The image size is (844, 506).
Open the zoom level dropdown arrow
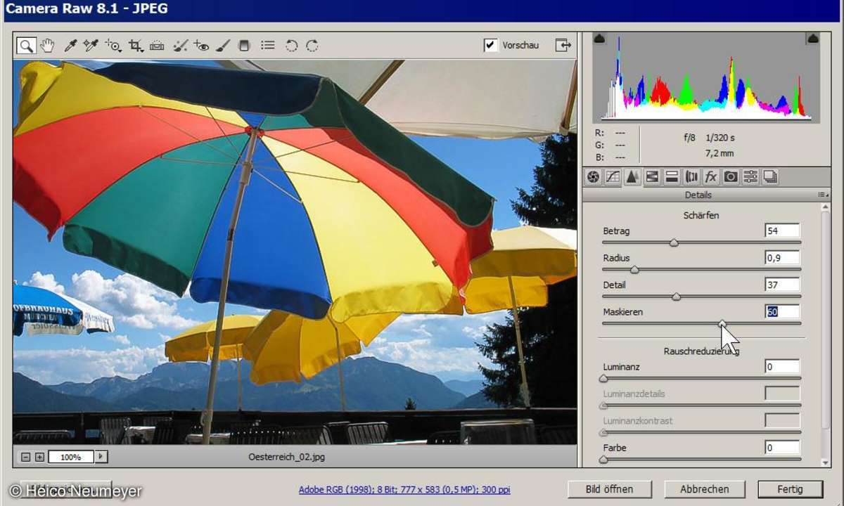tap(101, 457)
